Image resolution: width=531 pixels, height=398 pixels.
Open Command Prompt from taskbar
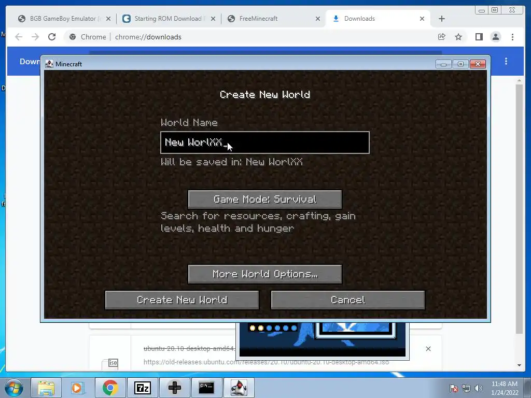[x=206, y=388]
